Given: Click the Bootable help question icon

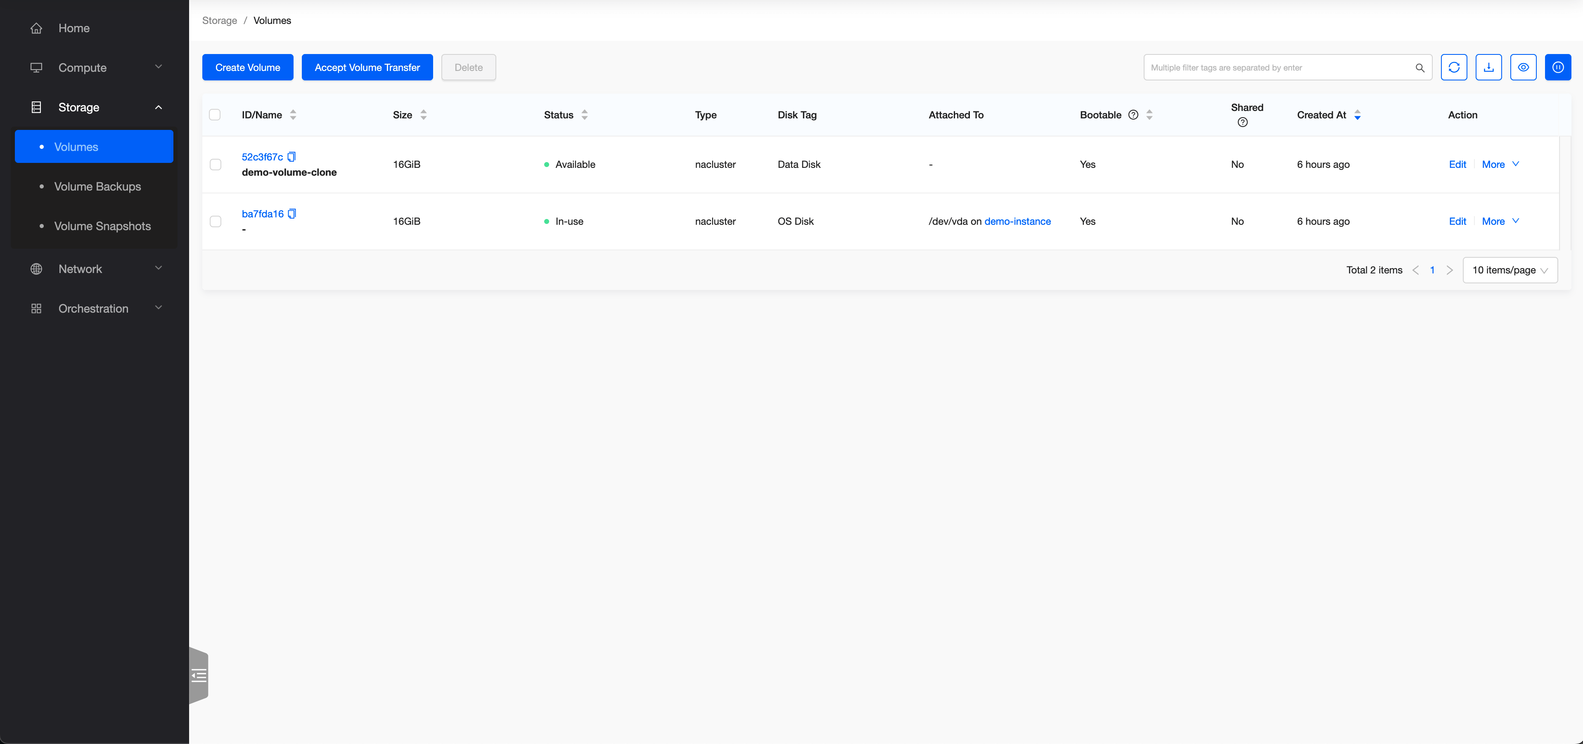Looking at the screenshot, I should tap(1133, 115).
